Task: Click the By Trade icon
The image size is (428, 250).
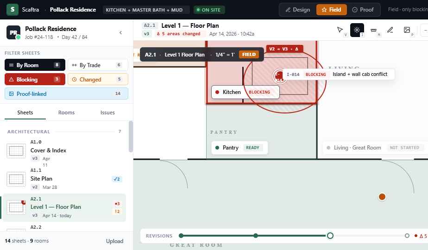Action: click(x=74, y=65)
